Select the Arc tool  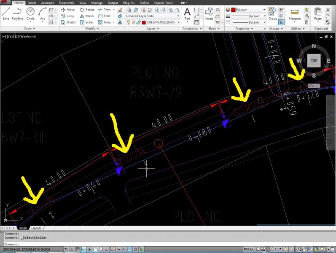pyautogui.click(x=43, y=14)
